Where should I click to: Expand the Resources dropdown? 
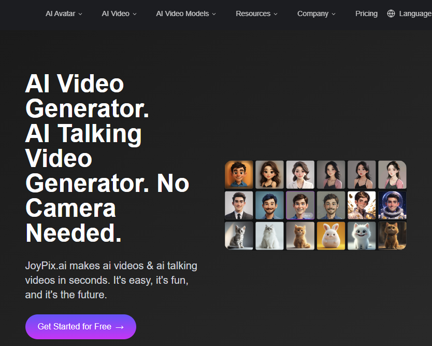point(253,13)
